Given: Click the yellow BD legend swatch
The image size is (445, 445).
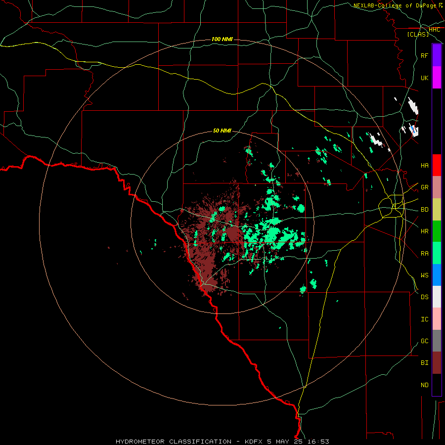Looking at the screenshot, I should 437,210.
